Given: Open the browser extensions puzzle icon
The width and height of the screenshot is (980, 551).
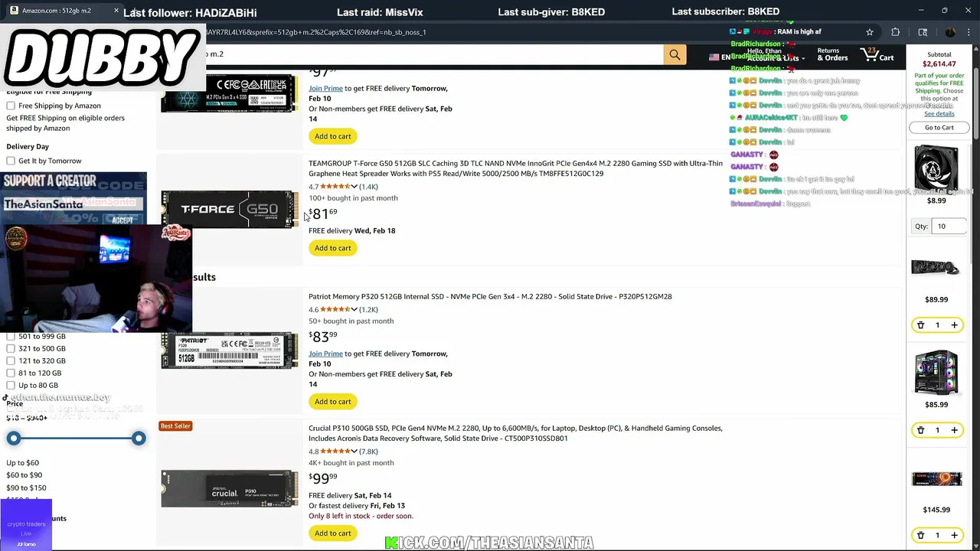Looking at the screenshot, I should coord(896,32).
